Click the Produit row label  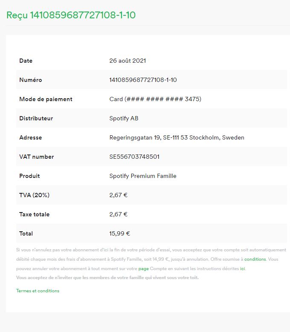29,176
